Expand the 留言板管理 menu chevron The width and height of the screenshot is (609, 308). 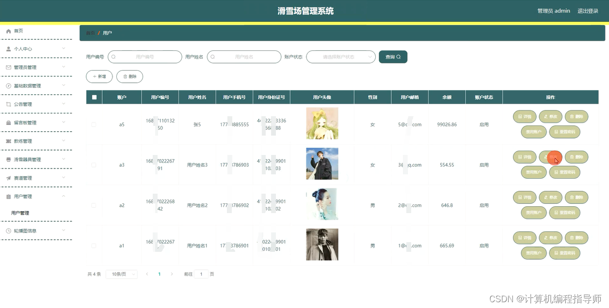point(64,122)
